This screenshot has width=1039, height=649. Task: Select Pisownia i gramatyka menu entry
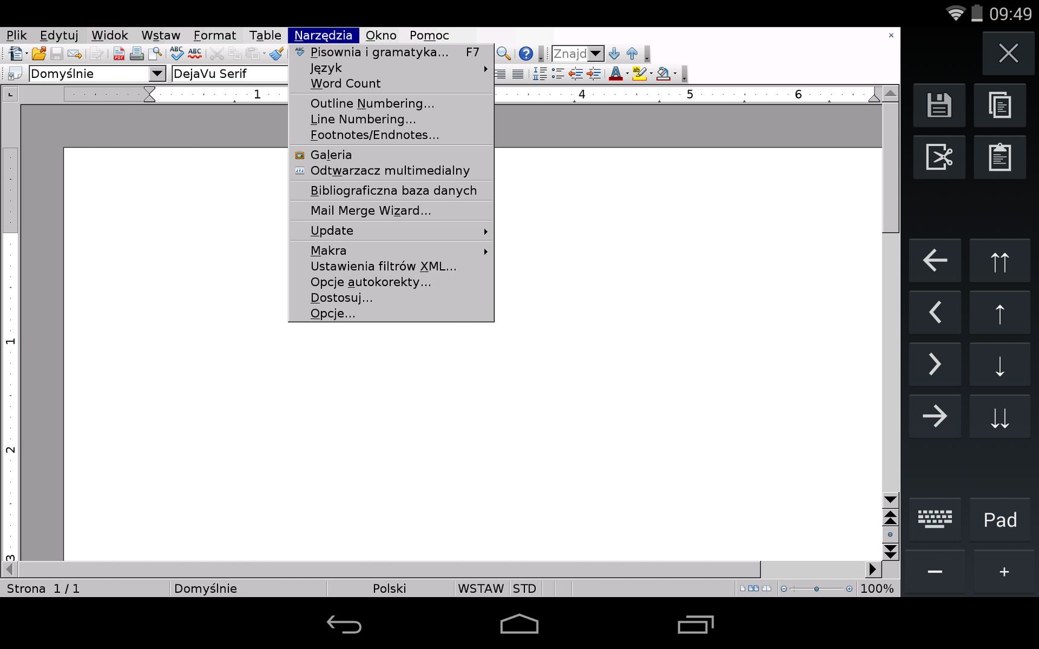coord(391,53)
